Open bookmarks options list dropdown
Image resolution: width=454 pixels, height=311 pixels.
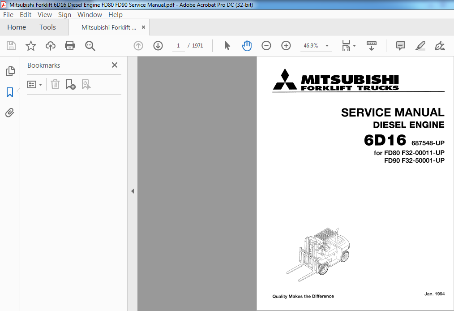[34, 84]
